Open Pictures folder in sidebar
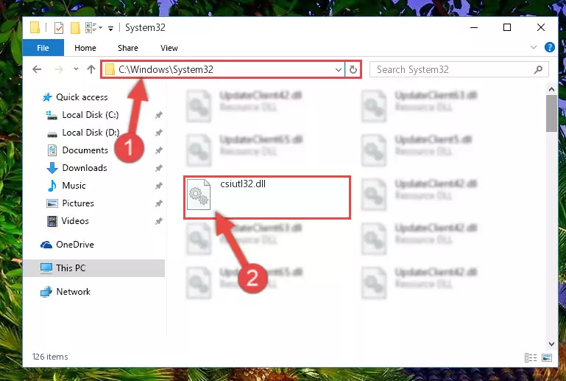 click(x=77, y=203)
